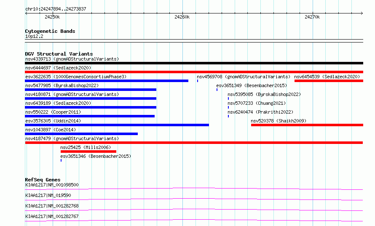Click the chr10:24247894..24273837 coordinates text
The image size is (375, 226).
56,9
